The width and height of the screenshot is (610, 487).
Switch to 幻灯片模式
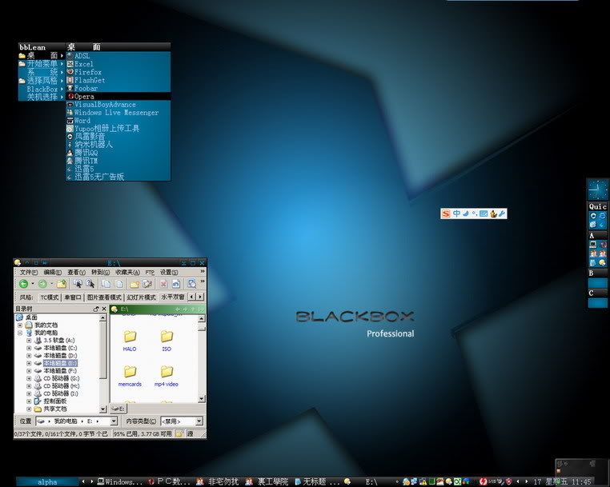pos(141,297)
